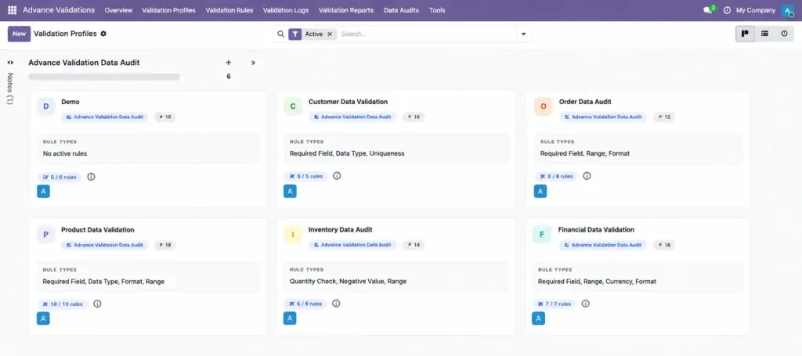Switch to kanban view
Viewport: 802px width, 356px height.
click(x=746, y=34)
